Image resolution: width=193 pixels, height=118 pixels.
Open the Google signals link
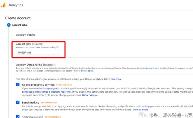(x=51, y=88)
